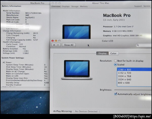Click Cycle Count value 122
Image resolution: width=152 pixels, height=119 pixels.
(21, 44)
